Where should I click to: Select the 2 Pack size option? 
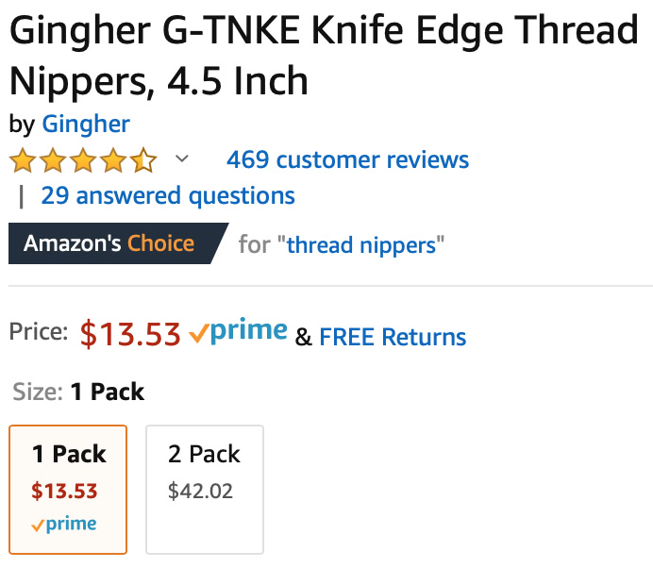pyautogui.click(x=205, y=490)
